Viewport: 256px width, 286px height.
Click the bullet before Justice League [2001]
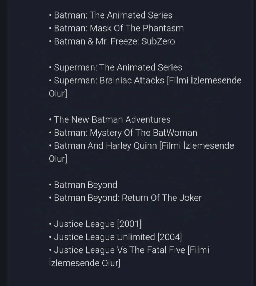50,224
